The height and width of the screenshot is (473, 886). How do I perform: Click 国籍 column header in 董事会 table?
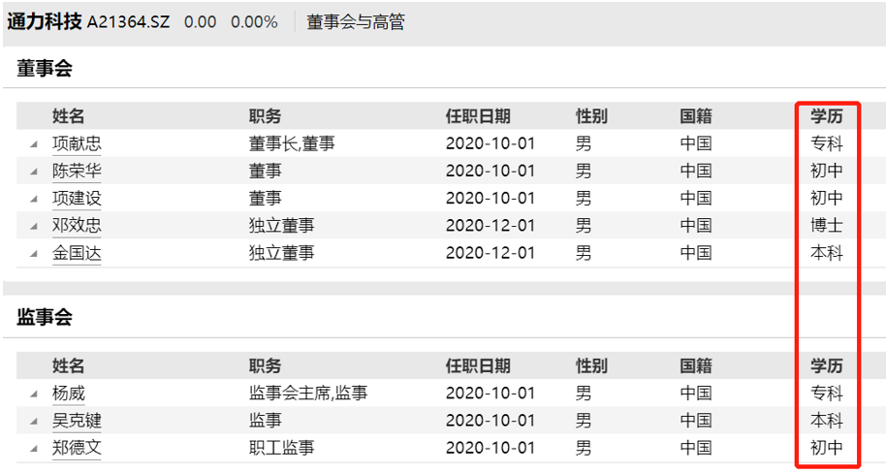pos(696,116)
